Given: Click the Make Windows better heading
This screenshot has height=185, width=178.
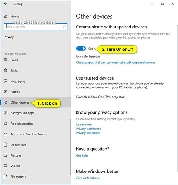Looking at the screenshot, I should 97,171.
